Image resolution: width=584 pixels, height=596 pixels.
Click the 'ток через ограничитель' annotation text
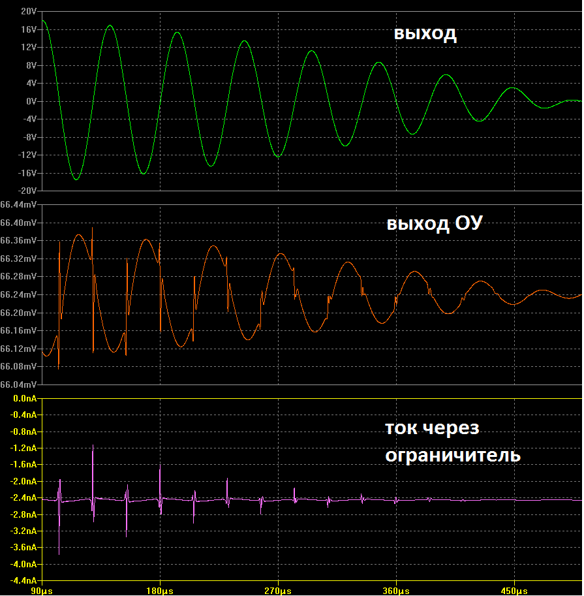pos(453,442)
